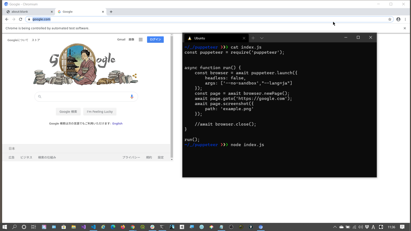Click the search magnifier inside the search box
Screen dimensions: 411x231
click(40, 97)
